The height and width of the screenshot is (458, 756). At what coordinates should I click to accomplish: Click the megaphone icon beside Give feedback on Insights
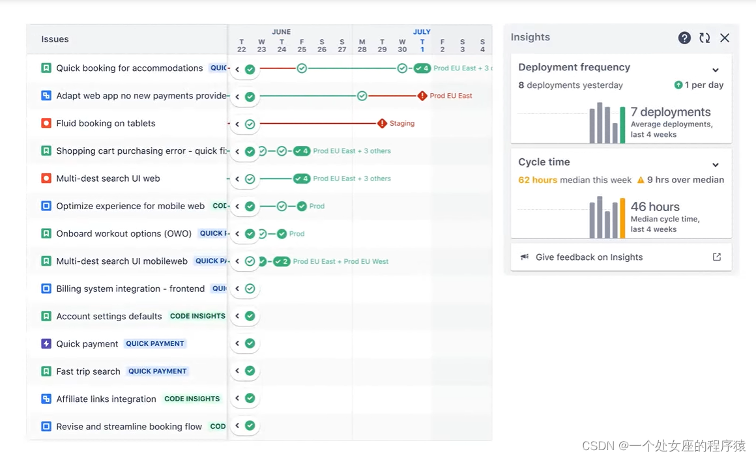(525, 257)
